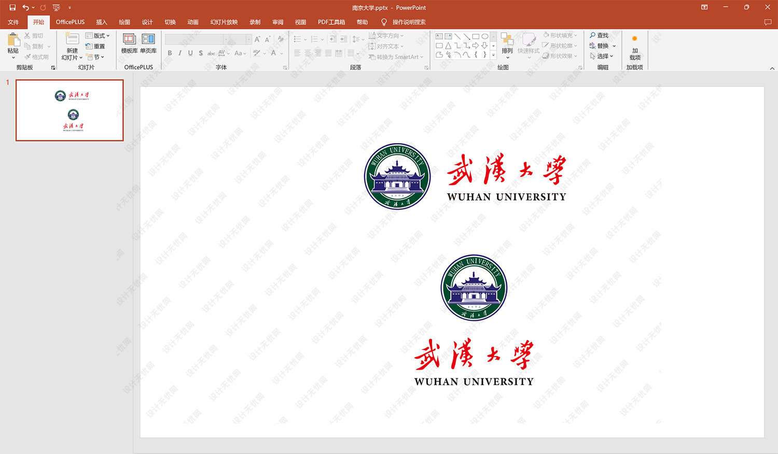
Task: Pick the oval shape from gallery
Action: tap(485, 36)
